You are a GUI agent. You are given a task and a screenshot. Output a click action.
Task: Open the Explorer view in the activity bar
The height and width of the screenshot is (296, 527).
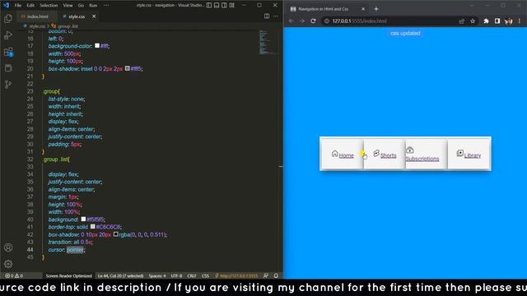[8, 18]
